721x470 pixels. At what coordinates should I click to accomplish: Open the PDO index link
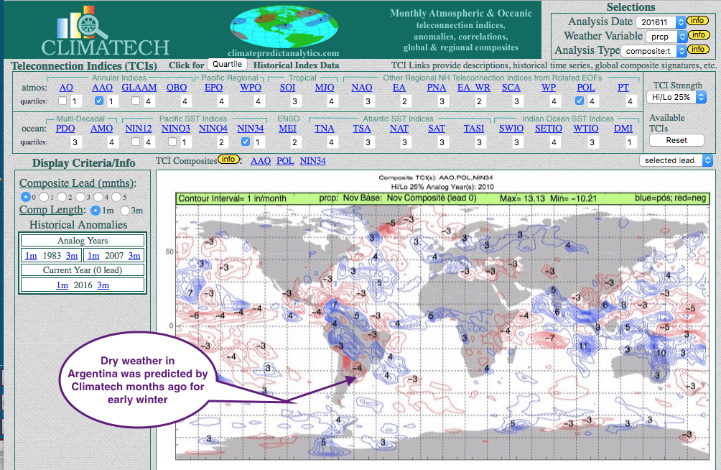pos(65,129)
